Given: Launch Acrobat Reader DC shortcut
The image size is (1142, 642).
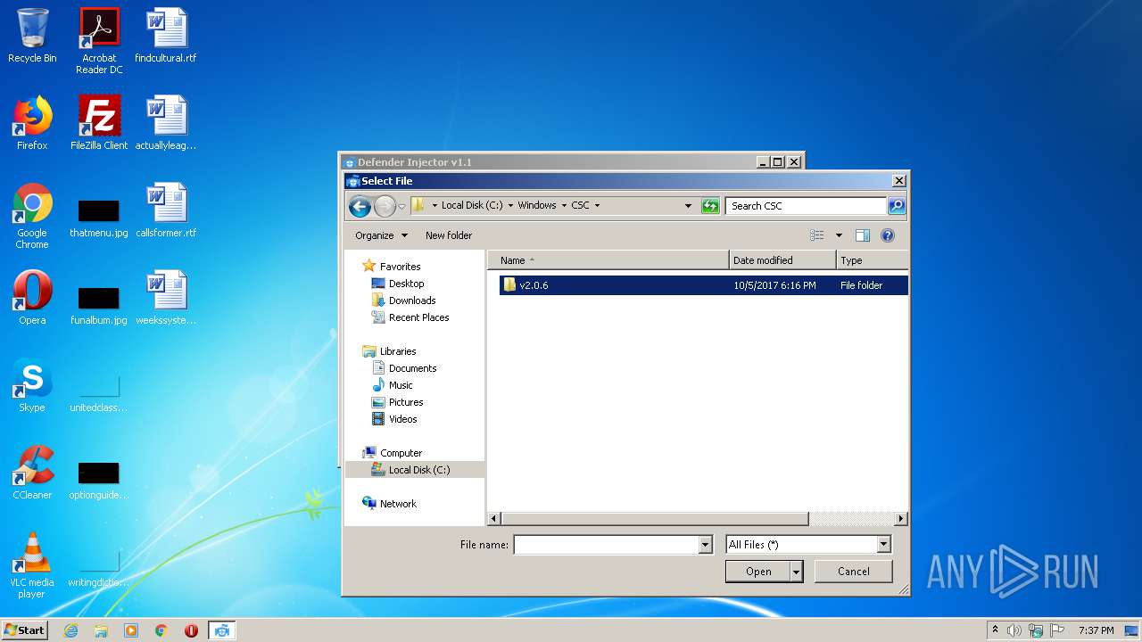Looking at the screenshot, I should 99,41.
